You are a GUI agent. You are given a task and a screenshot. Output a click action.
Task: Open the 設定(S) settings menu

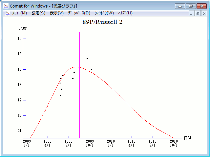click(x=38, y=13)
